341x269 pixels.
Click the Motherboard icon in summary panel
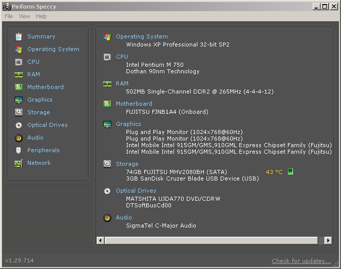107,104
